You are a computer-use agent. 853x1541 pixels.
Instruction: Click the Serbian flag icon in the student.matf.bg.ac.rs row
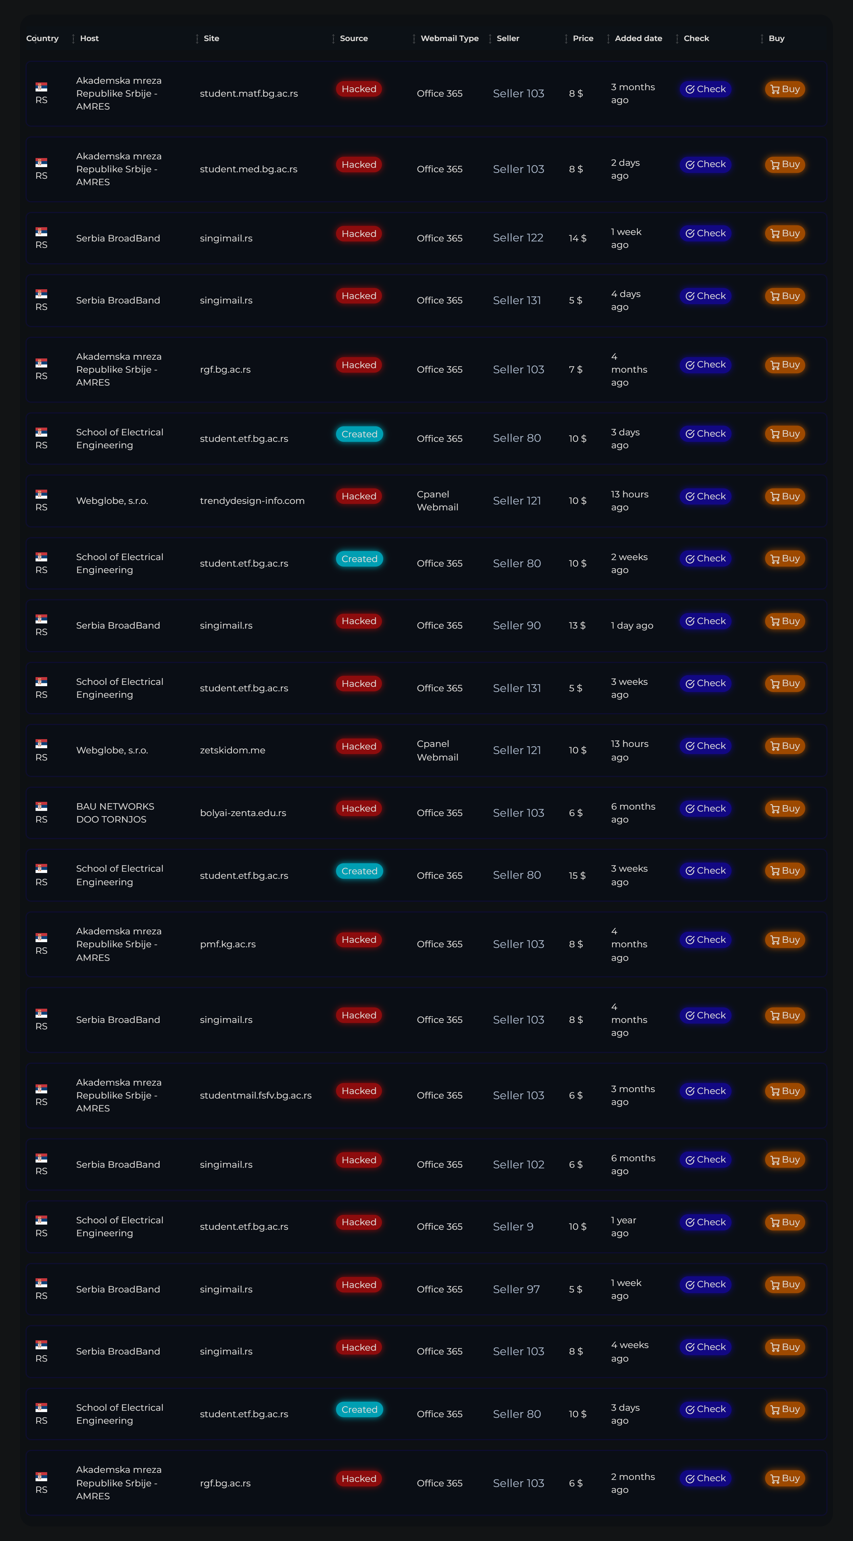point(41,87)
